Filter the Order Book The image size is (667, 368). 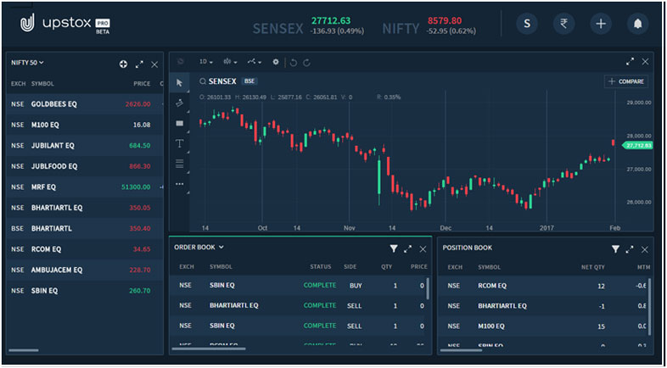(x=394, y=248)
